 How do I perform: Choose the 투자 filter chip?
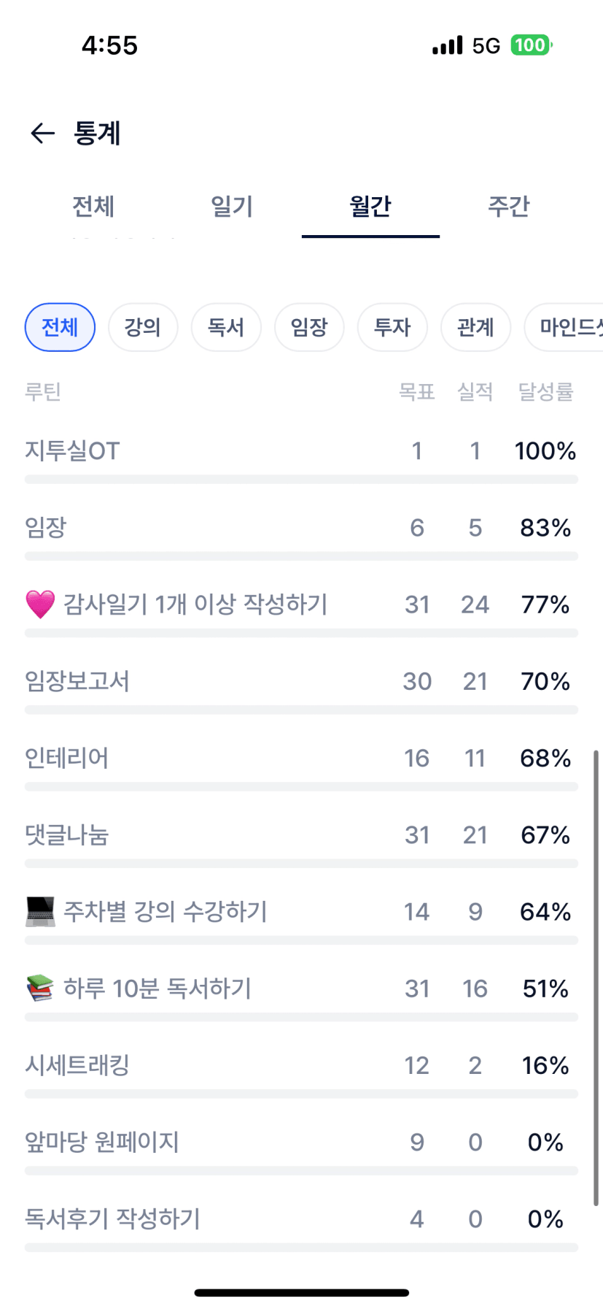click(x=392, y=327)
